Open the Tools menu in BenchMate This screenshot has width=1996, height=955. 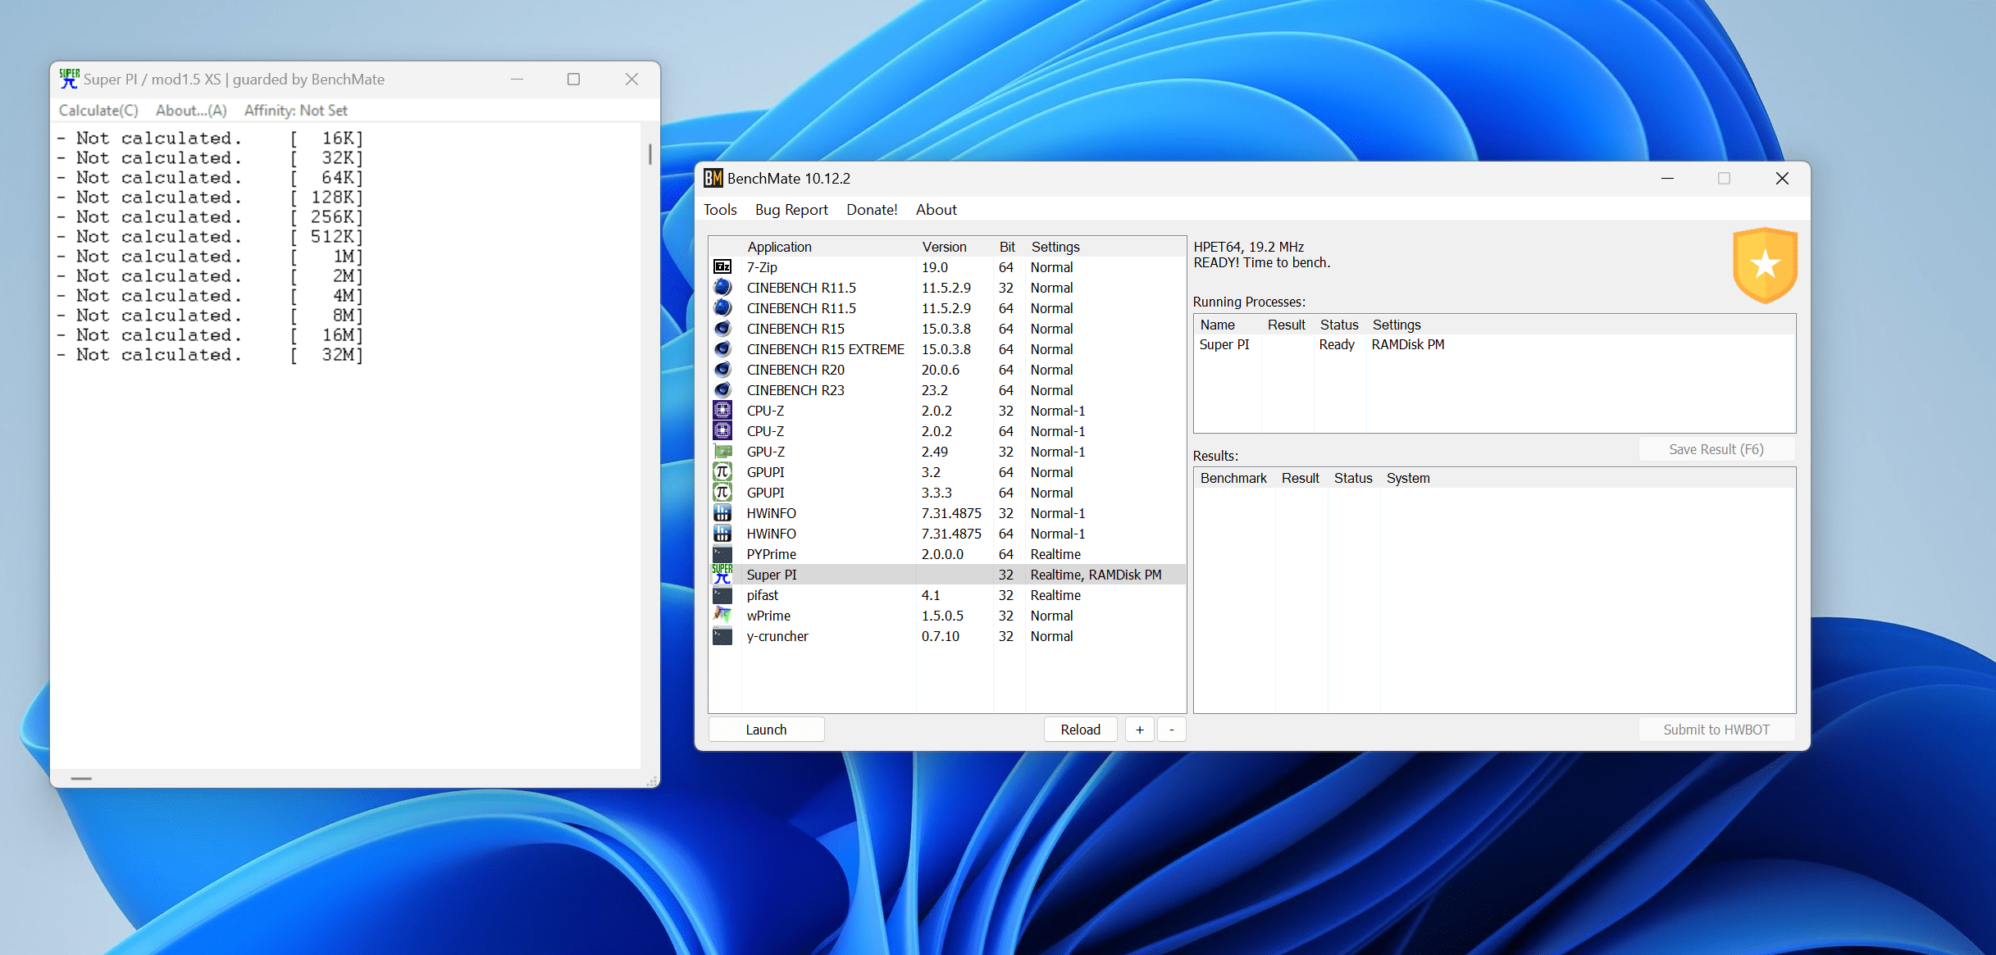pos(720,210)
